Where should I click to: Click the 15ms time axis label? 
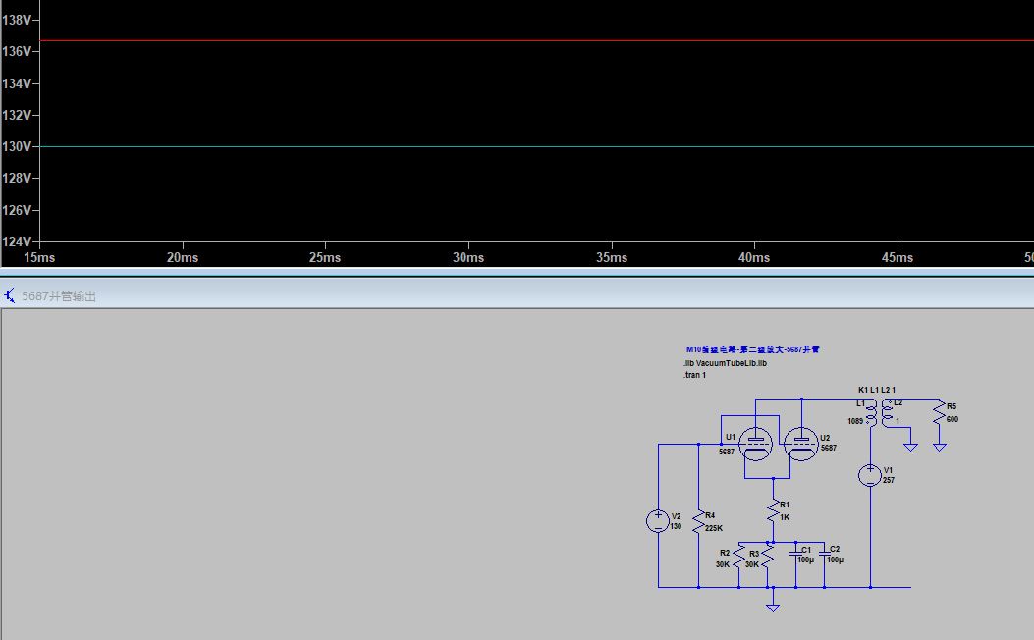[39, 258]
